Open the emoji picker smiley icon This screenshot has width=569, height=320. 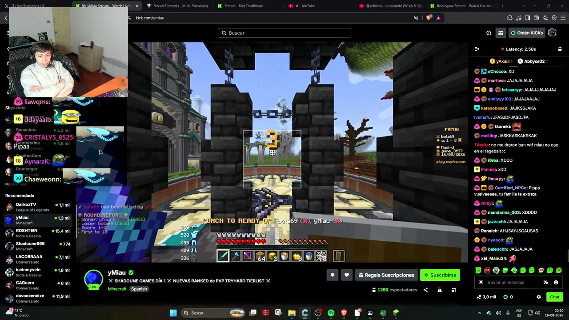(556, 282)
